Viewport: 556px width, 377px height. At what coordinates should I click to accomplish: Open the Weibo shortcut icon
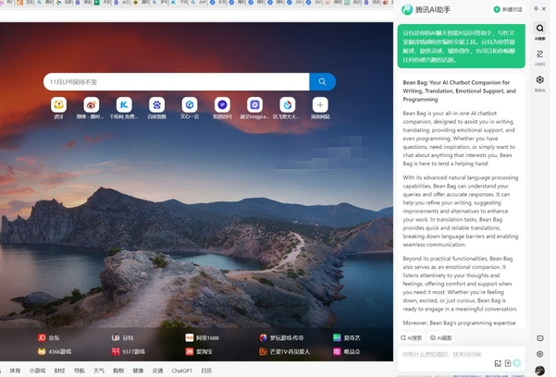tap(92, 105)
